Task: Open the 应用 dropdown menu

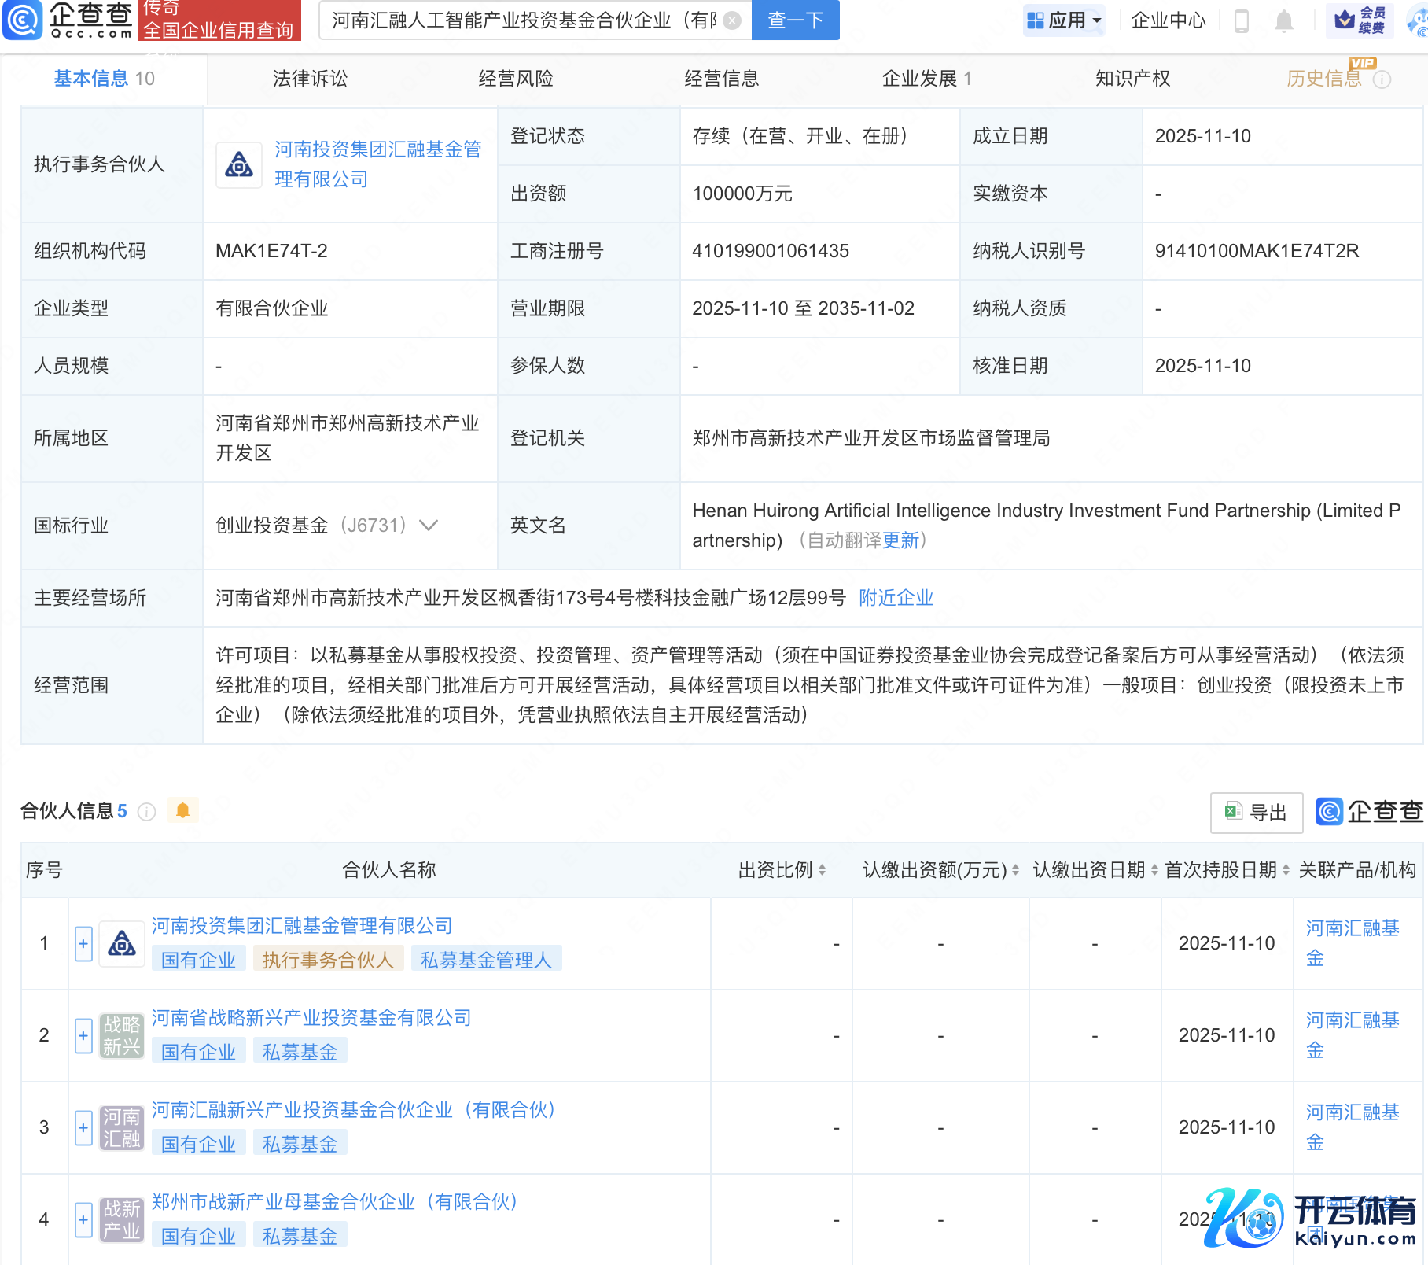Action: [x=1065, y=20]
